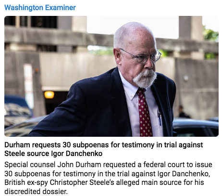Image resolution: width=222 pixels, height=196 pixels.
Task: Click the man's red patterned tie in the photo
Action: click(x=145, y=113)
